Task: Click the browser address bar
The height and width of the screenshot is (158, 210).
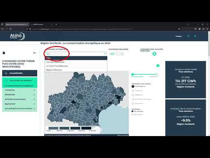Action: tap(102, 29)
